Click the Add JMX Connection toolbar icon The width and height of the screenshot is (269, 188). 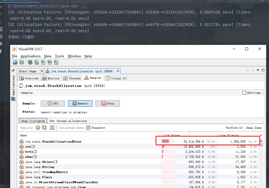point(37,62)
